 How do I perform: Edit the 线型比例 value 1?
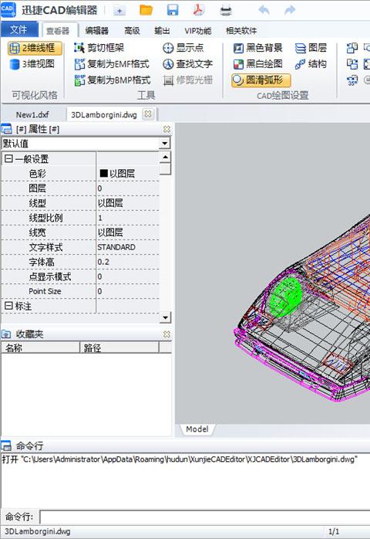point(128,218)
